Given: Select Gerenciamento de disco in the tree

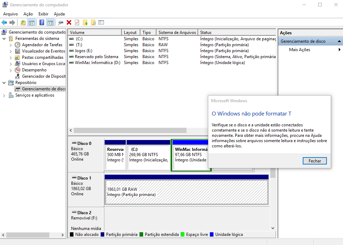Looking at the screenshot, I should [x=40, y=89].
